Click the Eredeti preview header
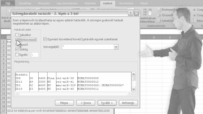Image resolution: width=203 pixels, height=114 pixels. pyautogui.click(x=21, y=75)
